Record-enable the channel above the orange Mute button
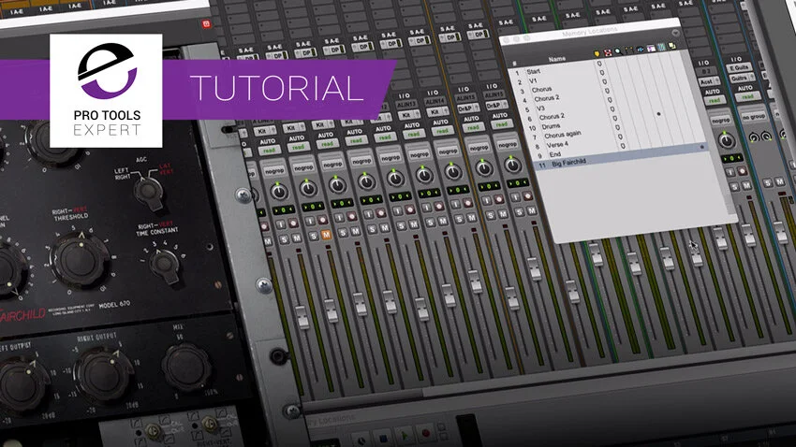This screenshot has width=796, height=447. (x=322, y=221)
